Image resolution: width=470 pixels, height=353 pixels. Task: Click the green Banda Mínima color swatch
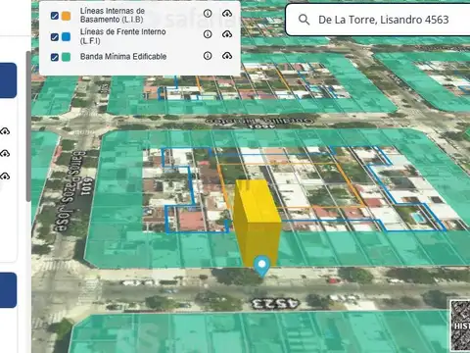coord(67,57)
